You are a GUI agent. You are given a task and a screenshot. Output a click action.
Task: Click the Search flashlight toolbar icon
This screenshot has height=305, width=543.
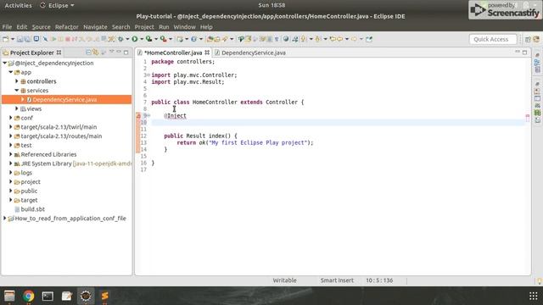[225, 39]
